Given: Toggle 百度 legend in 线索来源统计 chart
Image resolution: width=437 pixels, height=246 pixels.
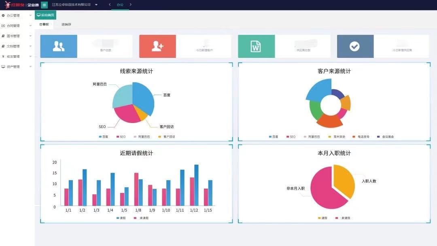Looking at the screenshot, I should [104, 137].
